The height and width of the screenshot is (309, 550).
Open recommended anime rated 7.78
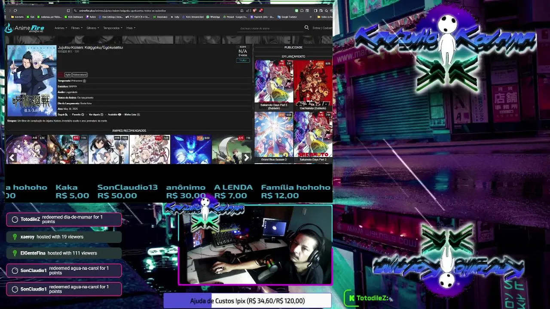(x=67, y=149)
